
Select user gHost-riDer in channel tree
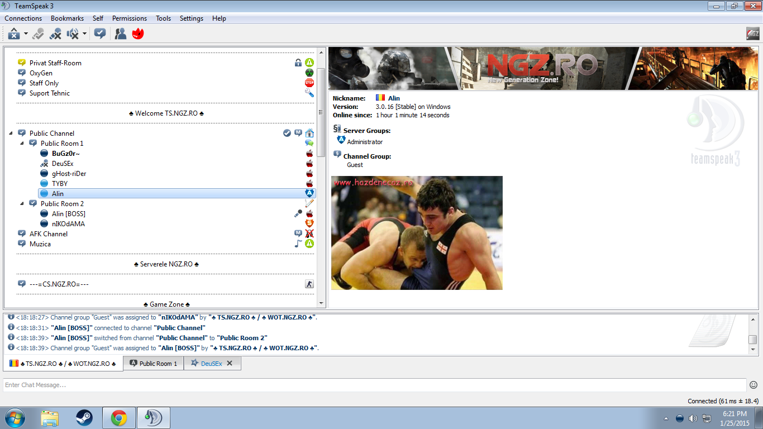[69, 174]
